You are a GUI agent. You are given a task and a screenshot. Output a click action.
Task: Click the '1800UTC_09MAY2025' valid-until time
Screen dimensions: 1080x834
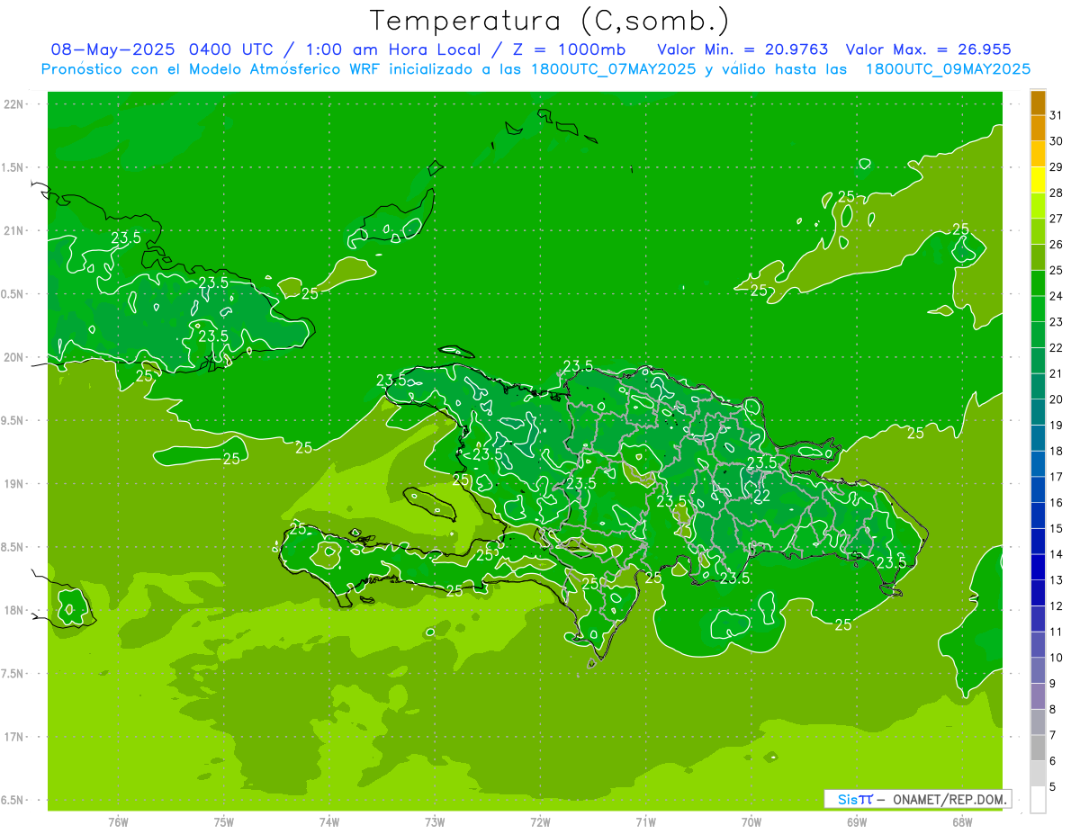[x=948, y=69]
